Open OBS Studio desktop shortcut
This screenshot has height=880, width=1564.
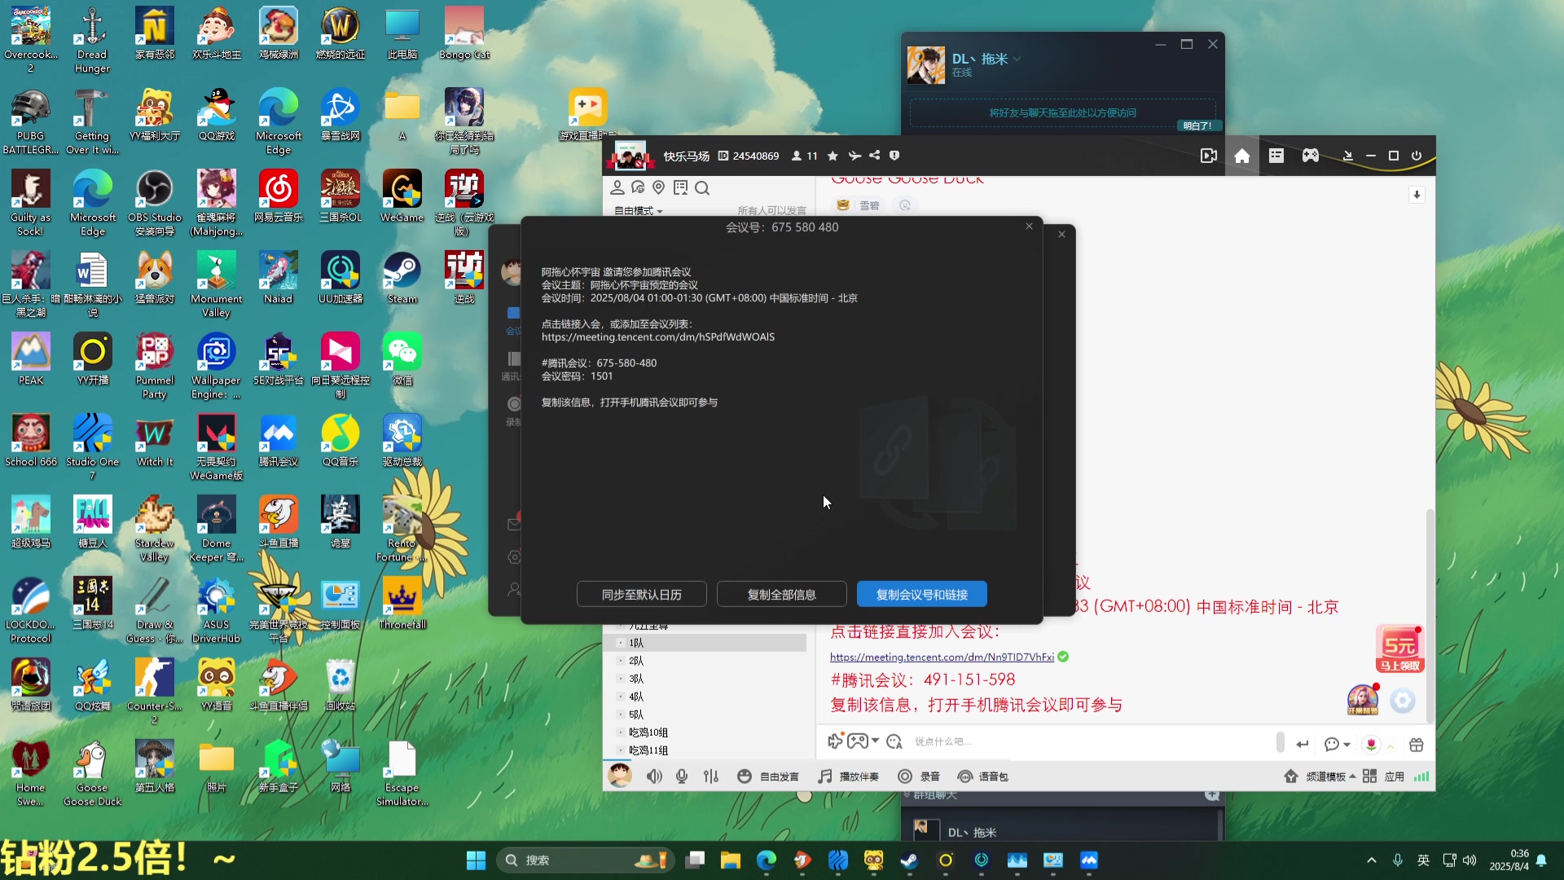(x=155, y=204)
